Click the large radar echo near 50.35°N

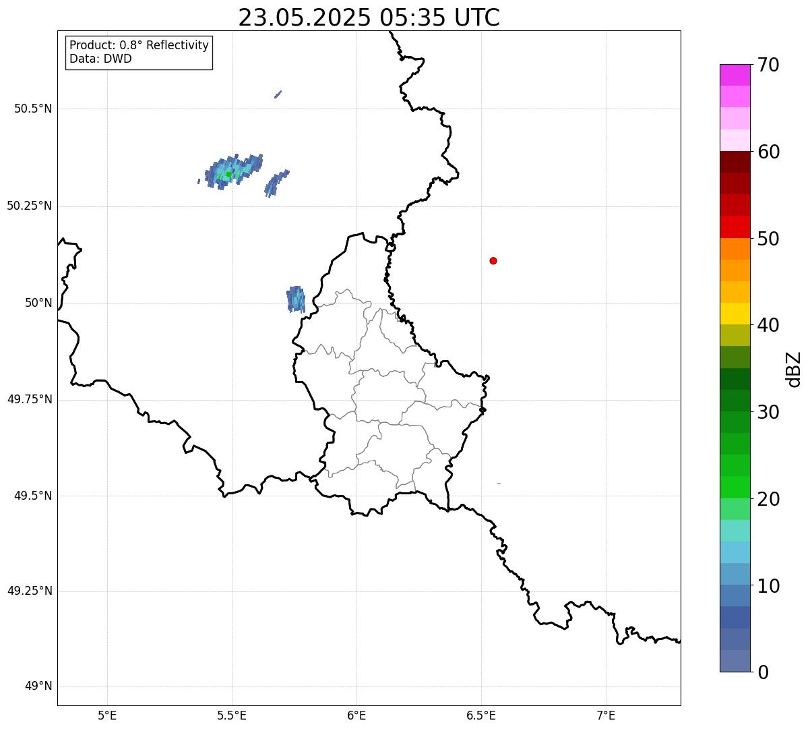coord(232,172)
